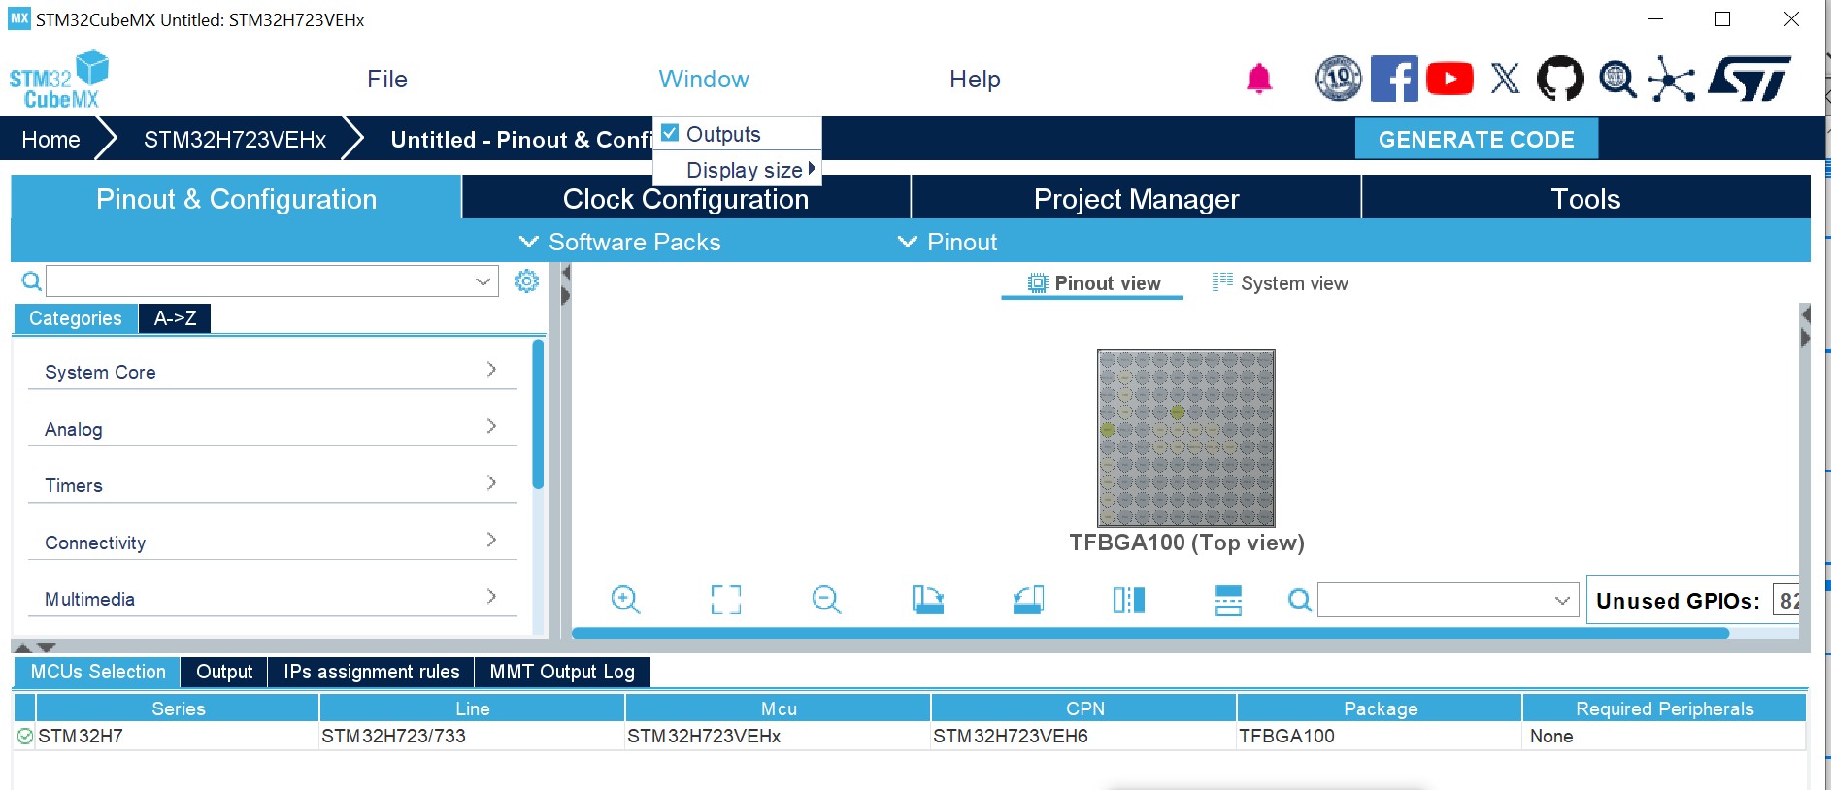The height and width of the screenshot is (790, 1831).
Task: Switch to the A->Z tab
Action: pyautogui.click(x=175, y=318)
